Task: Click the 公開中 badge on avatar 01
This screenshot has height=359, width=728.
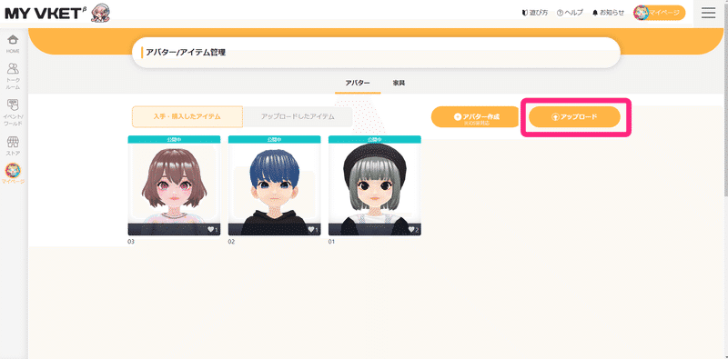Action: tap(374, 139)
